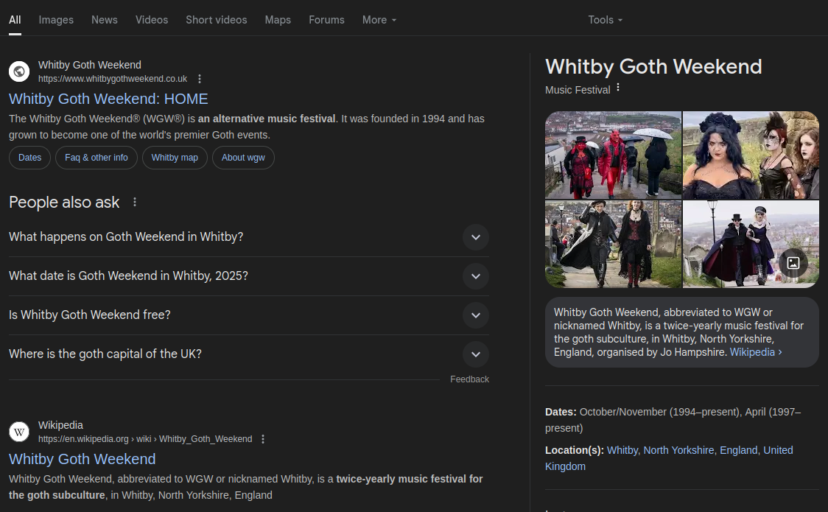Switch to the Short videos tab
This screenshot has height=512, width=828.
pos(217,20)
